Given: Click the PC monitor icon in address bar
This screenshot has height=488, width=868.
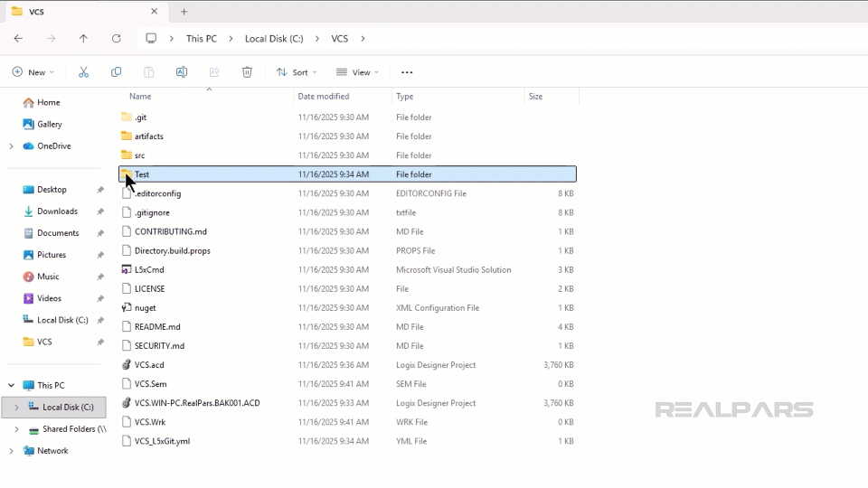Looking at the screenshot, I should coord(151,39).
